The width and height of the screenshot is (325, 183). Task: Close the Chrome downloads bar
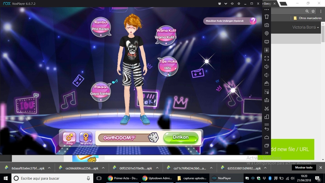coord(321,167)
